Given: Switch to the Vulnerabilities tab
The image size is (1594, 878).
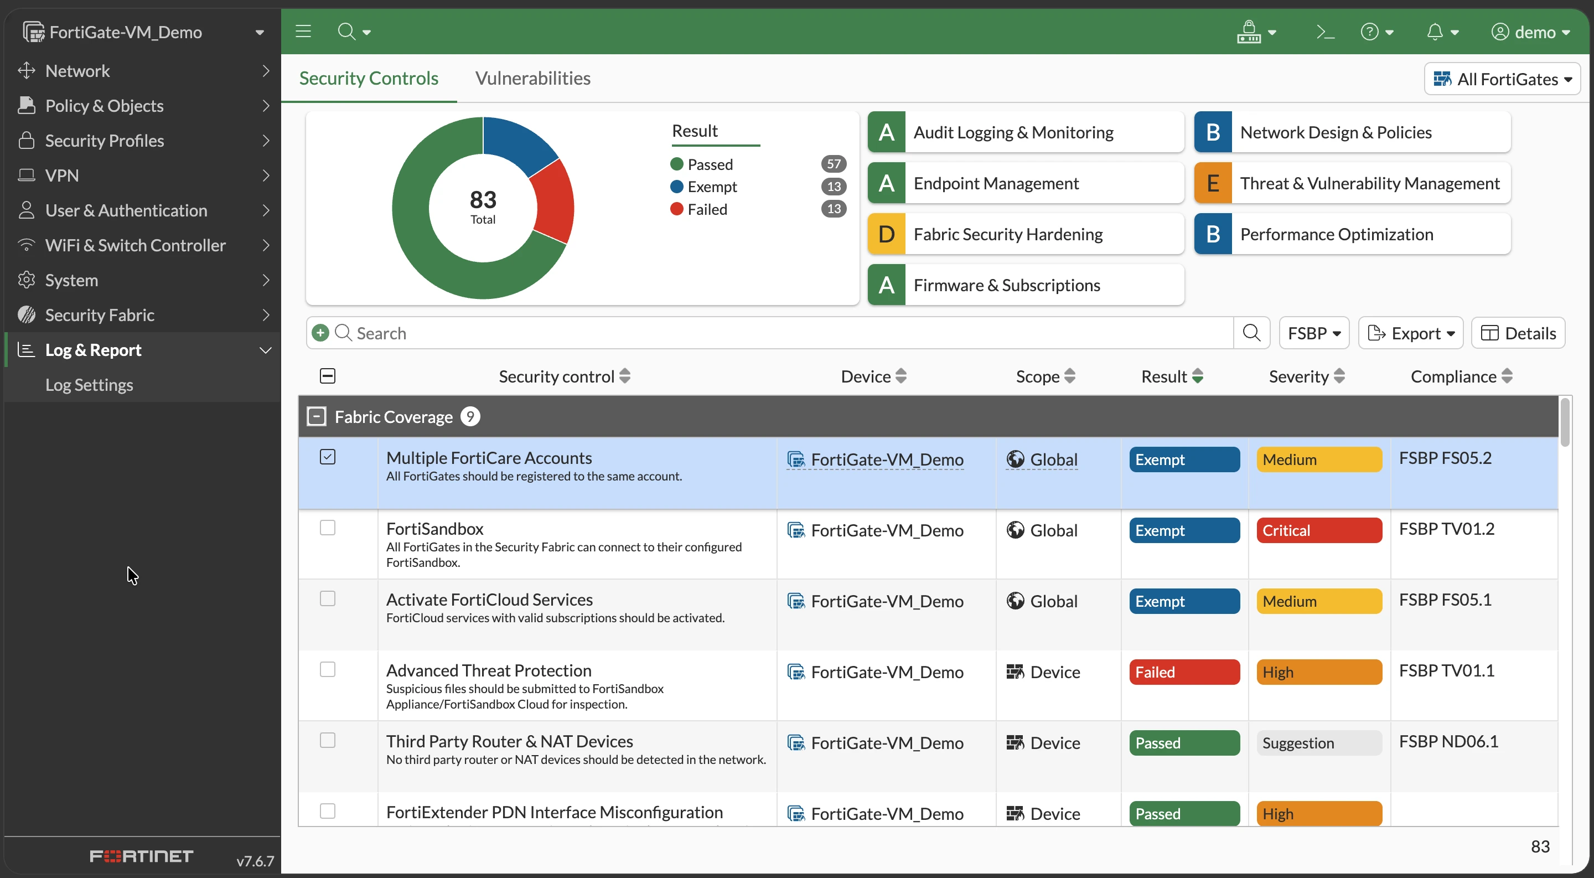Looking at the screenshot, I should point(533,78).
